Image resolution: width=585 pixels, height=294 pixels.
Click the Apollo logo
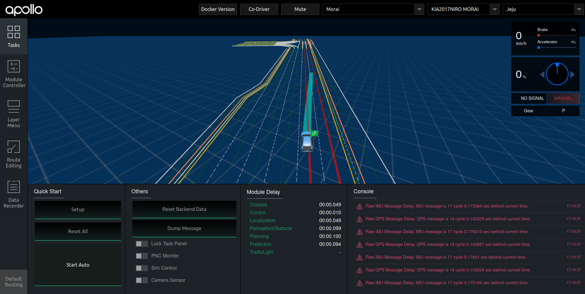(24, 10)
